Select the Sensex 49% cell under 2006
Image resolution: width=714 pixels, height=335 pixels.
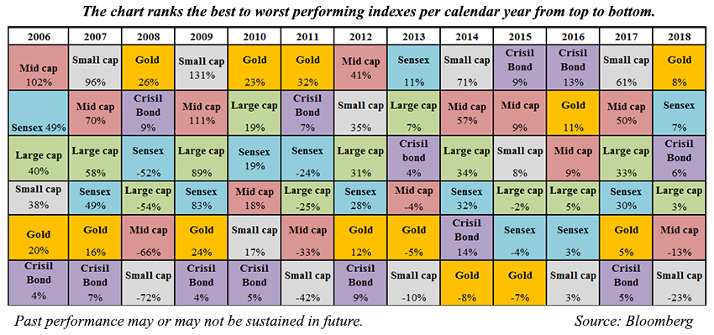coord(39,113)
